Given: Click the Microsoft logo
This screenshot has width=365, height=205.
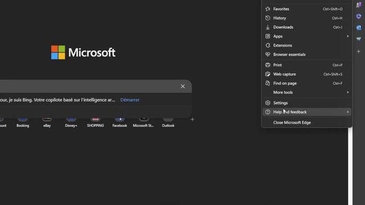Looking at the screenshot, I should (x=83, y=52).
